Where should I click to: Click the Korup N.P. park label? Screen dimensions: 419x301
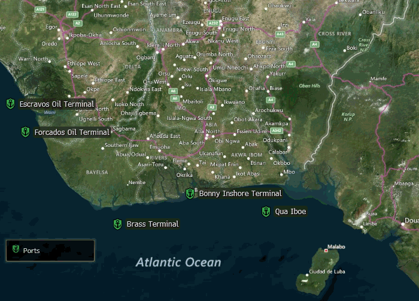[348, 118]
